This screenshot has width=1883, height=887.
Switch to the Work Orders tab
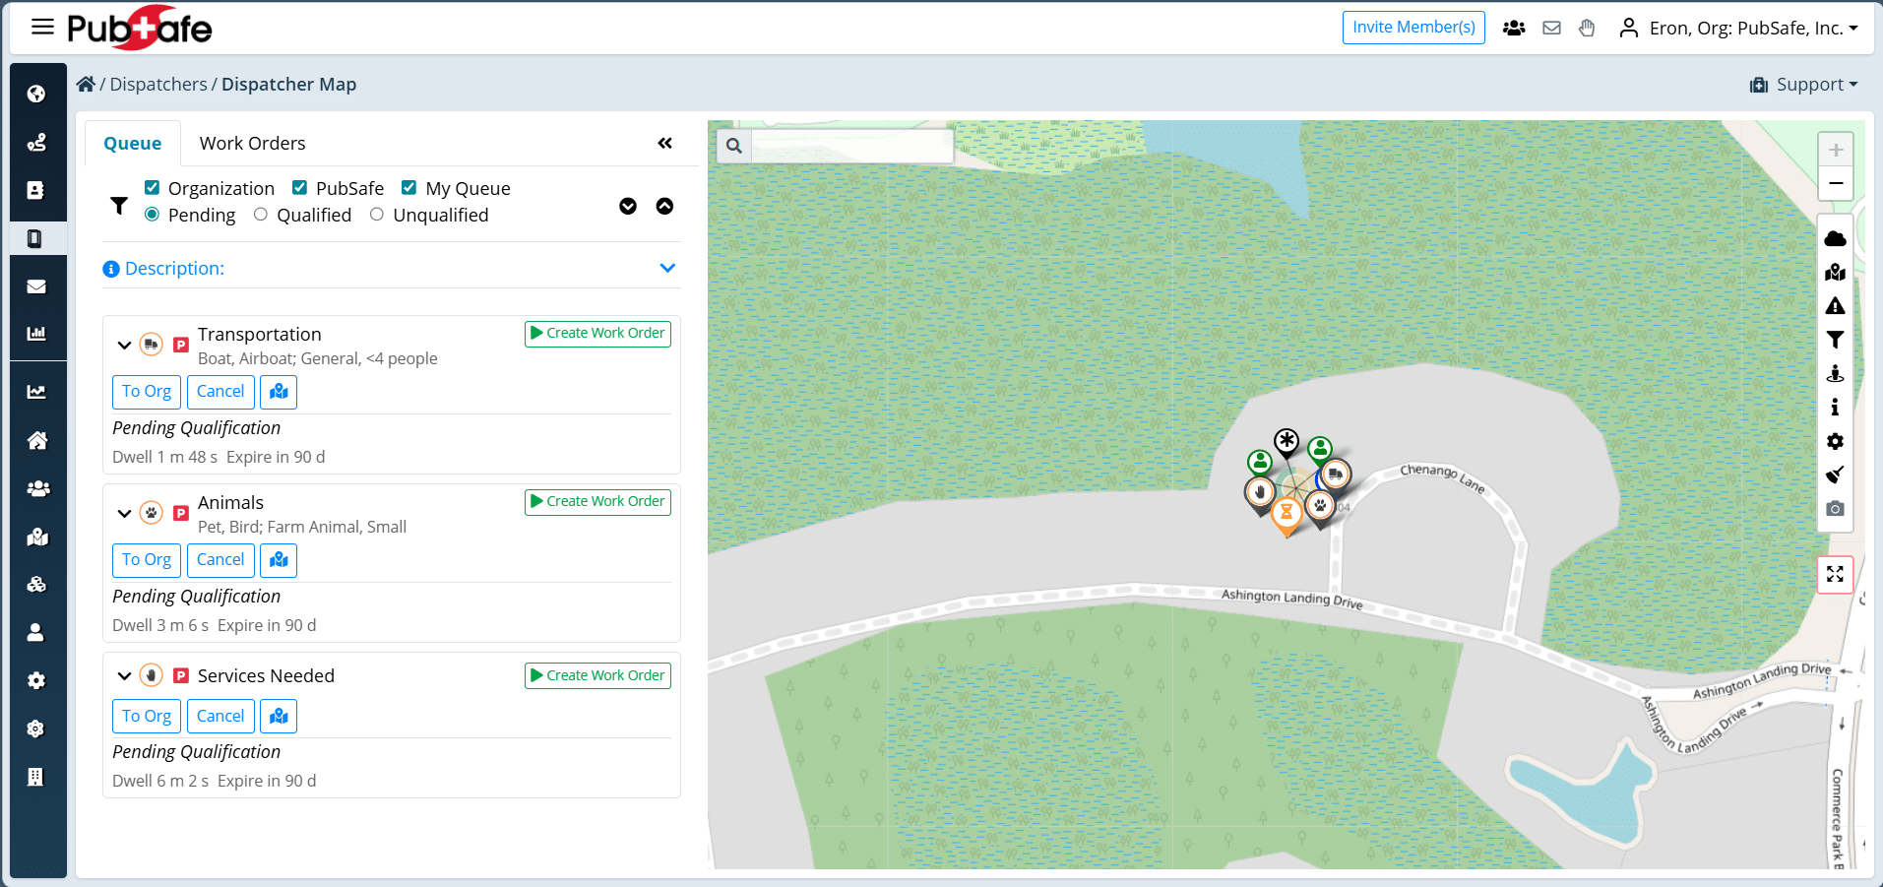click(x=252, y=144)
